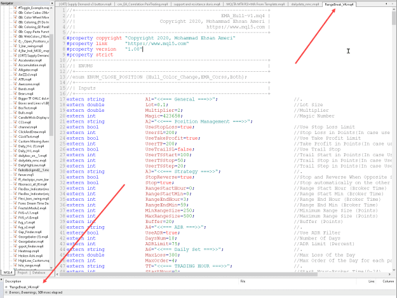Click the file icon next to Accelerator.mq4
Viewport: 397px width, 298px height.
(x=15, y=60)
